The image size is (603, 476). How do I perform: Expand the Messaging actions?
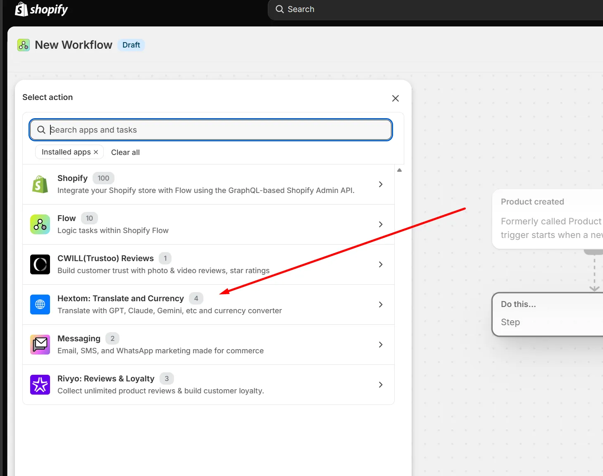381,345
